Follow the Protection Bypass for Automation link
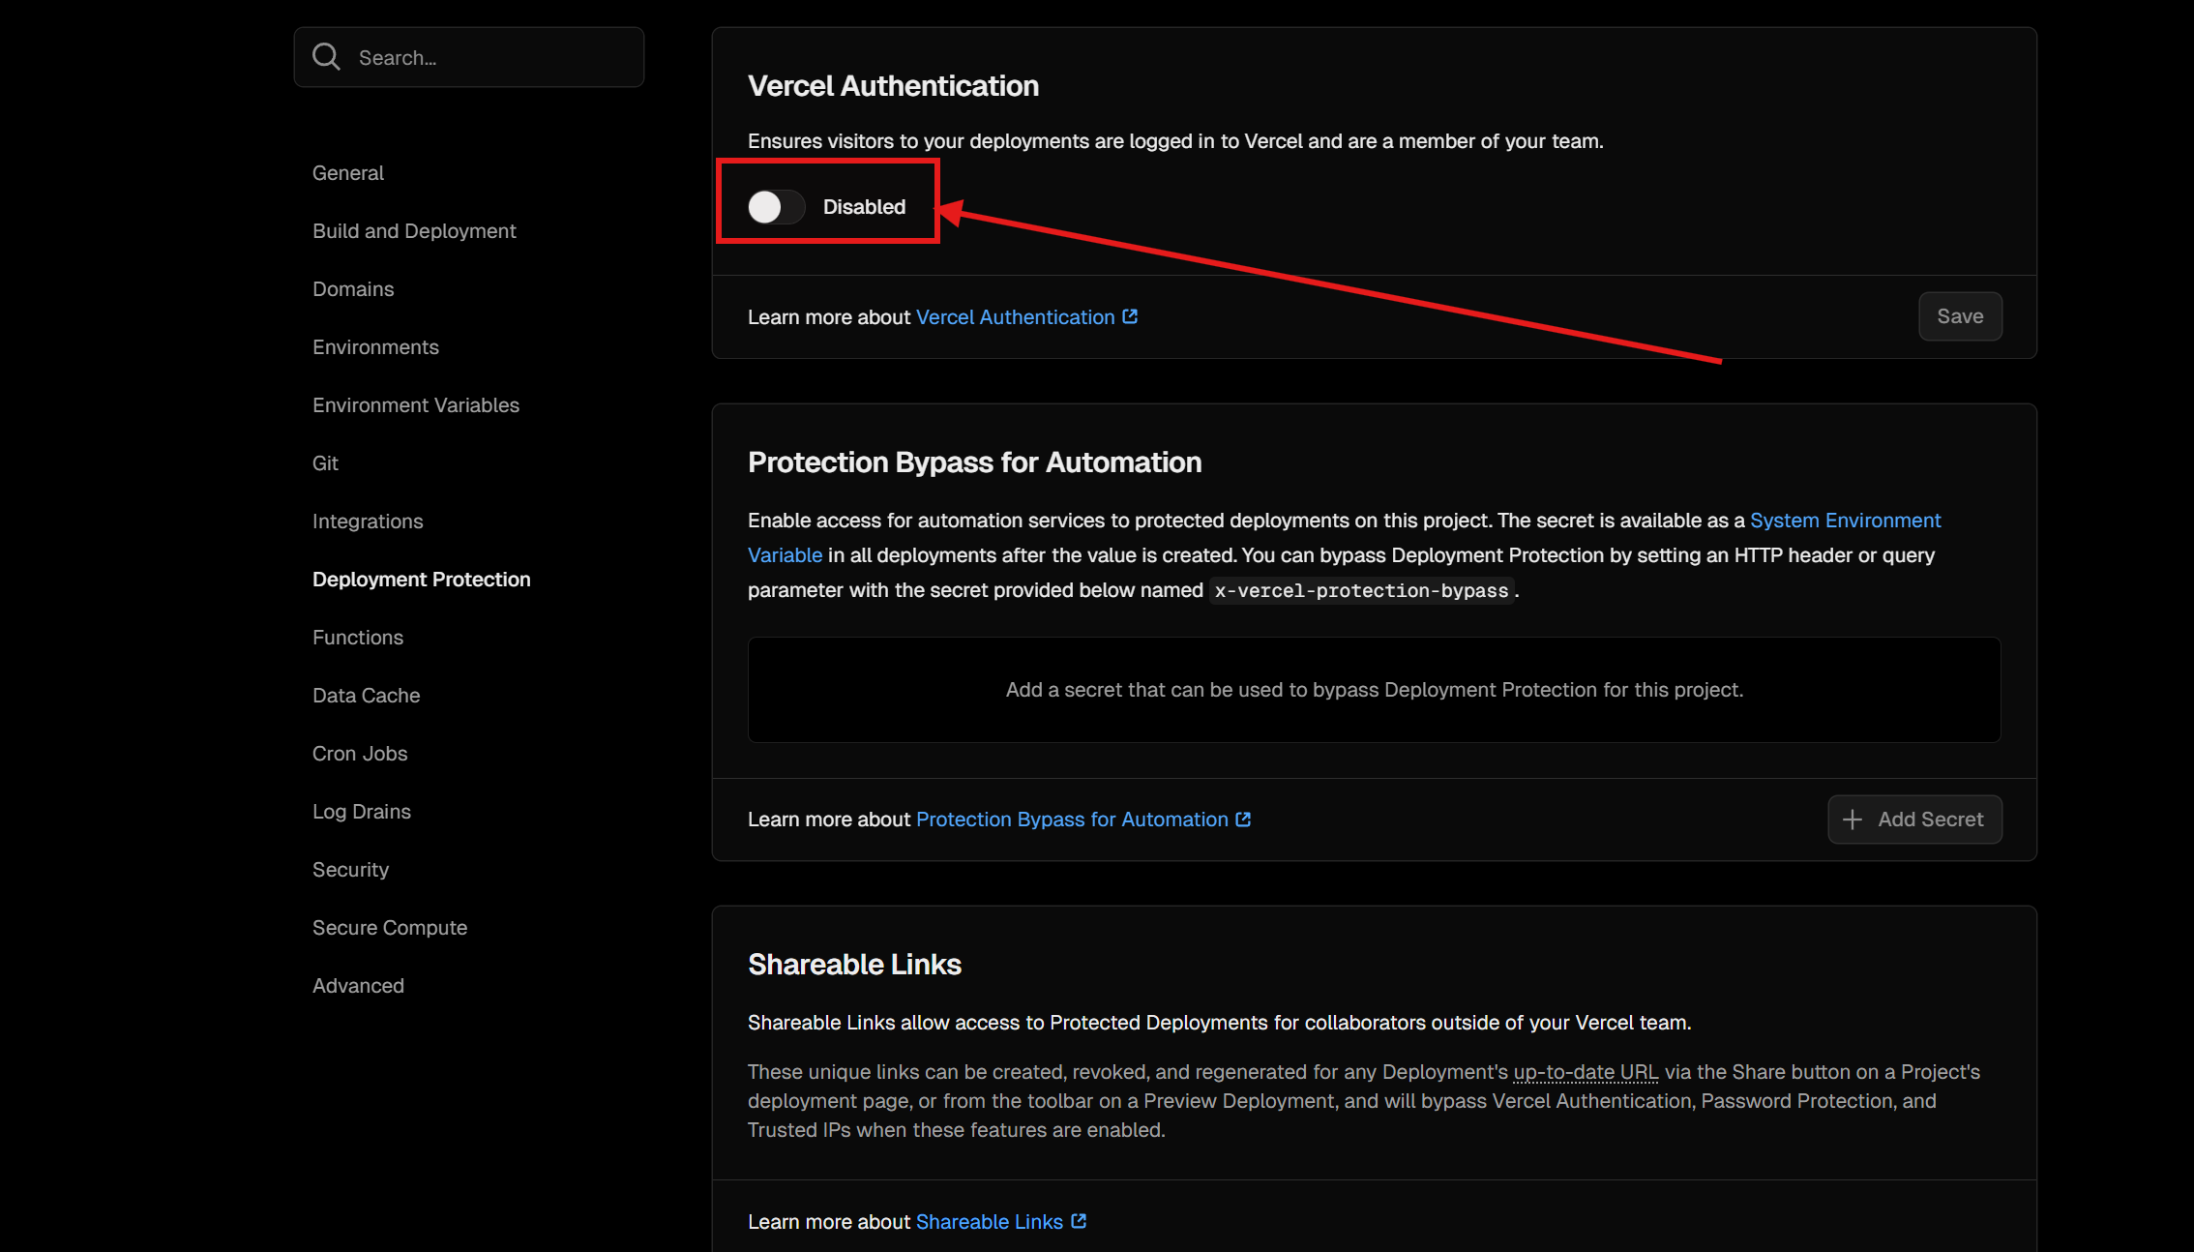The width and height of the screenshot is (2194, 1252). [1072, 820]
